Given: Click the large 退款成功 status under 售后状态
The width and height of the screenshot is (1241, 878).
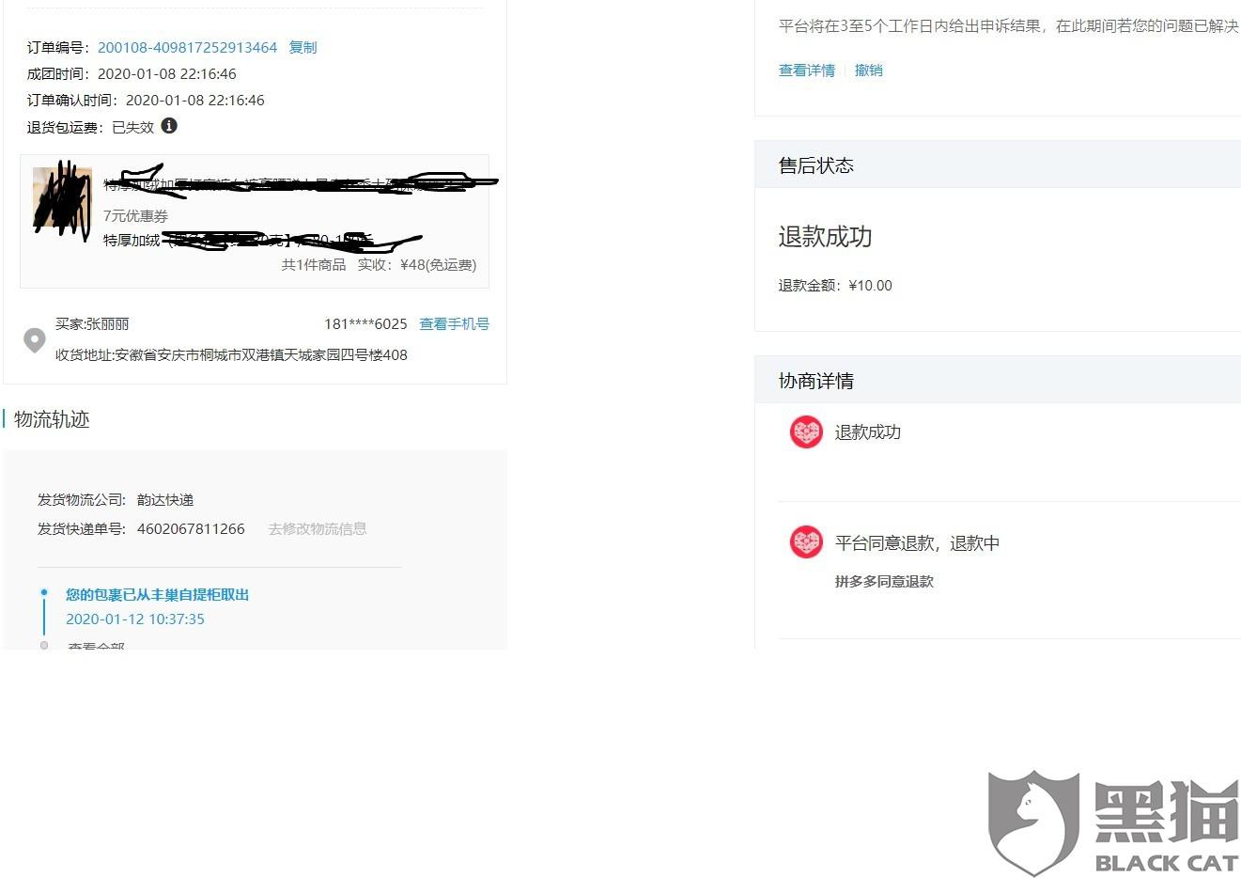Looking at the screenshot, I should pyautogui.click(x=825, y=237).
